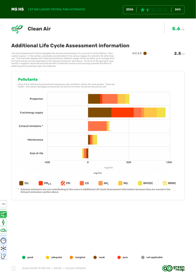Click the Exhaust emissions bar in the chart
196x278 pixels.
[x=99, y=126]
